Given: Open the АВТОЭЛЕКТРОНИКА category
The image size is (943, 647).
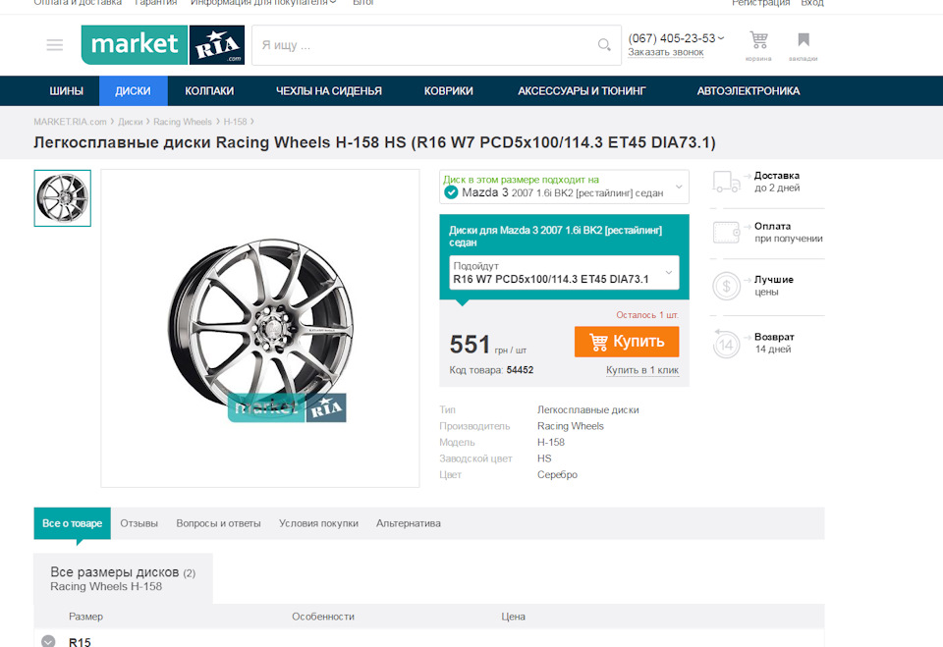Looking at the screenshot, I should pyautogui.click(x=749, y=90).
